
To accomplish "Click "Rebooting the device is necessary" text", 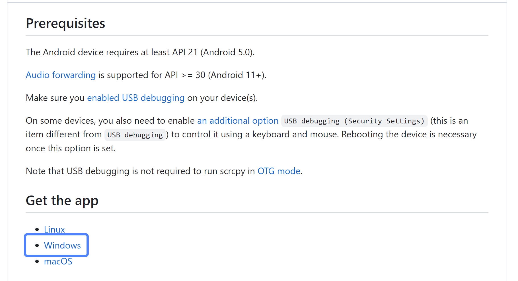I will [x=409, y=134].
